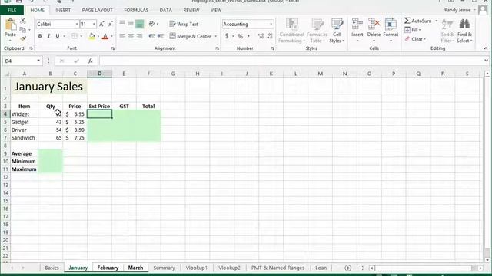Apply the red Font Color
This screenshot has width=492, height=276.
point(105,36)
